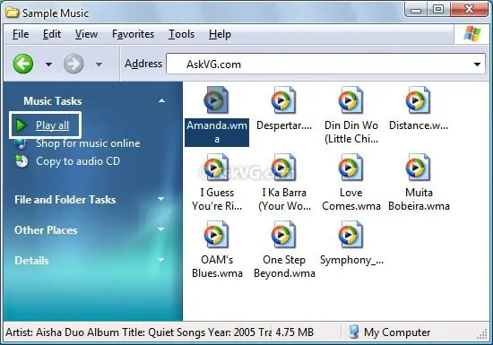Collapse the Music Tasks section
Image resolution: width=493 pixels, height=345 pixels.
click(161, 100)
